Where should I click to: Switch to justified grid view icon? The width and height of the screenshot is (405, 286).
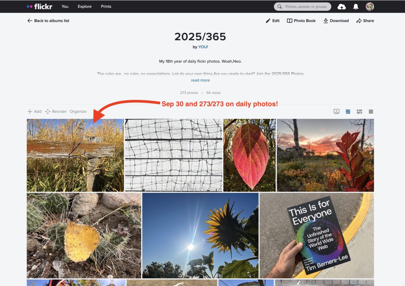point(348,112)
